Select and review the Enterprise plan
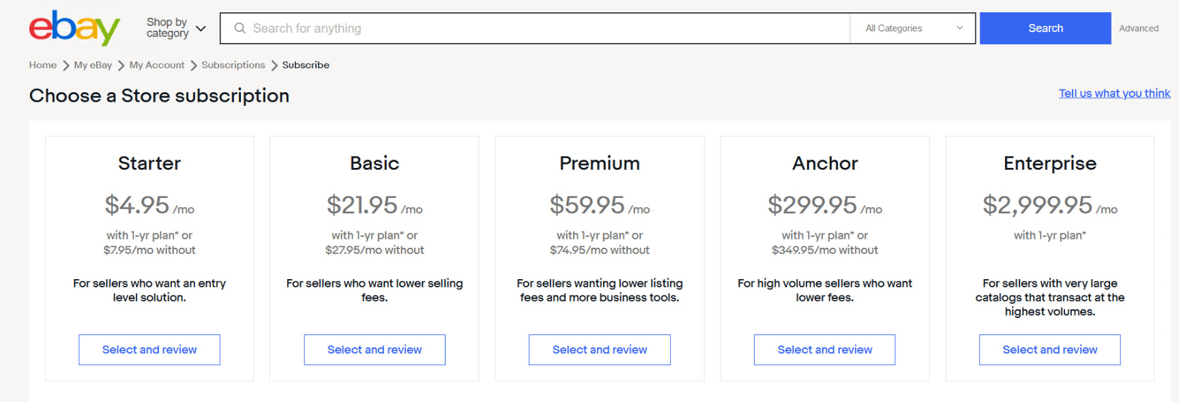1179x402 pixels. click(x=1049, y=349)
